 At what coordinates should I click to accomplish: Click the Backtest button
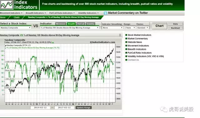(x=175, y=28)
